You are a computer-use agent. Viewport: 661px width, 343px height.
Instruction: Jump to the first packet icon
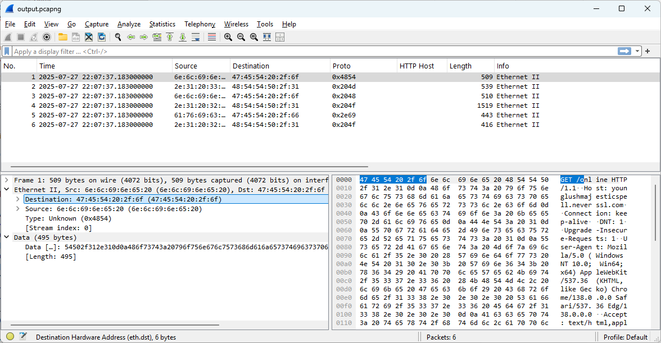point(170,37)
